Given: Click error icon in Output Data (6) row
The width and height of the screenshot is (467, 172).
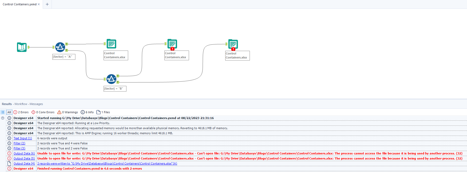Looking at the screenshot, I should (x=9, y=153).
